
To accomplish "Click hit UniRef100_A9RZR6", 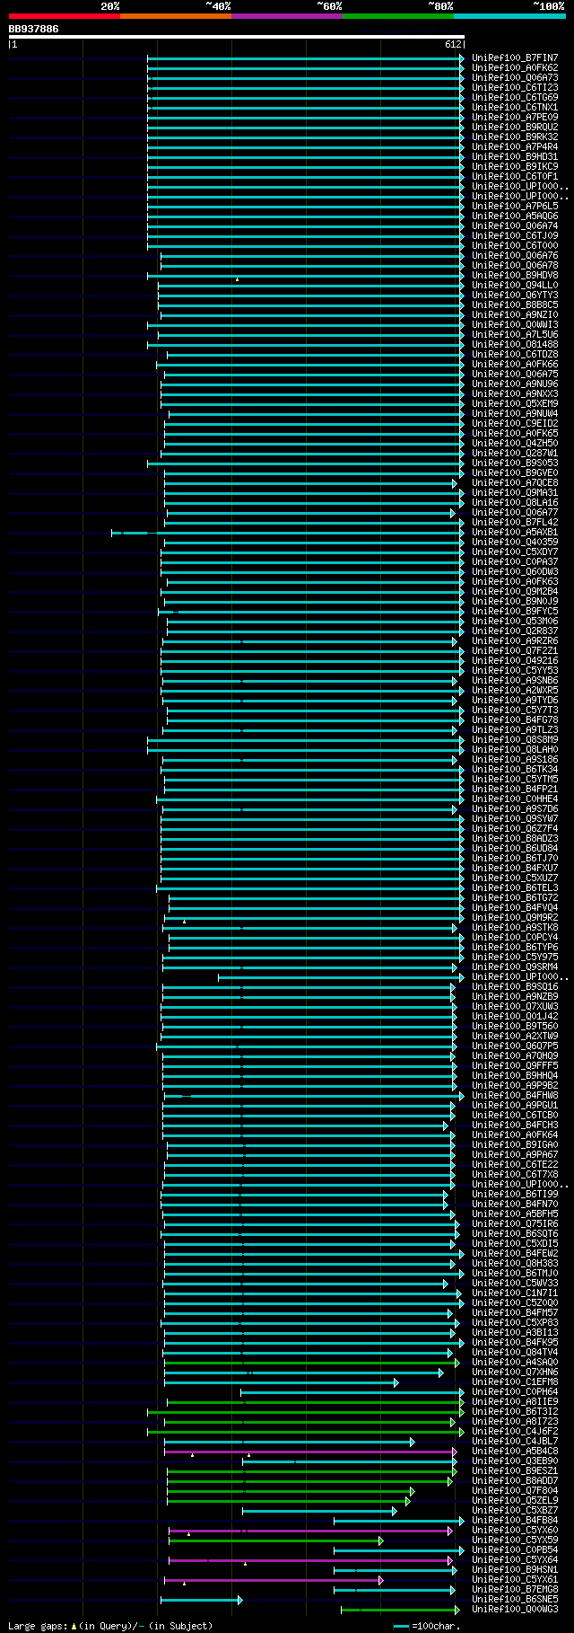I will 515,640.
